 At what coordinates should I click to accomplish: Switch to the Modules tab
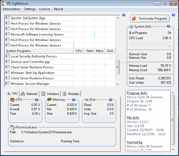[x=71, y=94]
